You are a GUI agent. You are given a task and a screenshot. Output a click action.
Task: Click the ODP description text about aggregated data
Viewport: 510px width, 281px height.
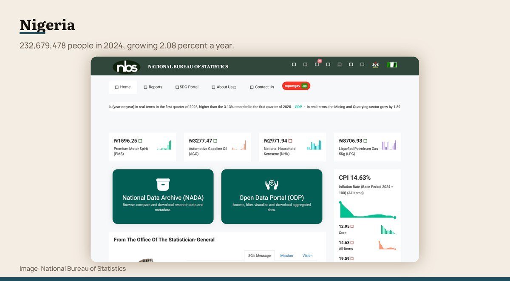point(272,207)
